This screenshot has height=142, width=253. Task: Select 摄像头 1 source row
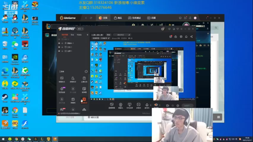[73, 43]
